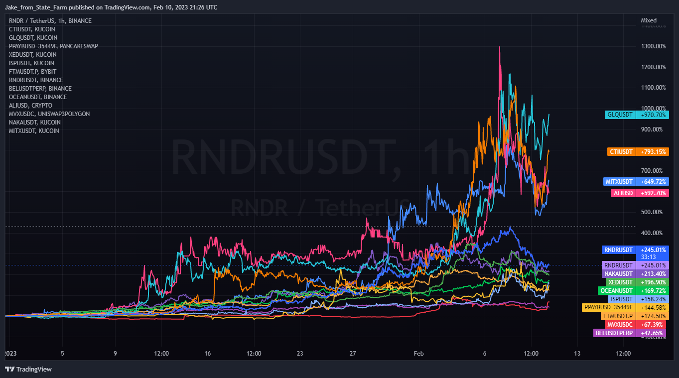Select the RNDRUSDT, BINANCE legend entry

(x=36, y=80)
